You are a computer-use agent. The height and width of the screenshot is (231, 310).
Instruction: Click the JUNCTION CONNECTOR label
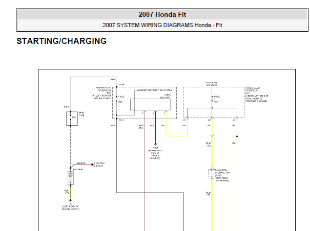click(x=223, y=175)
